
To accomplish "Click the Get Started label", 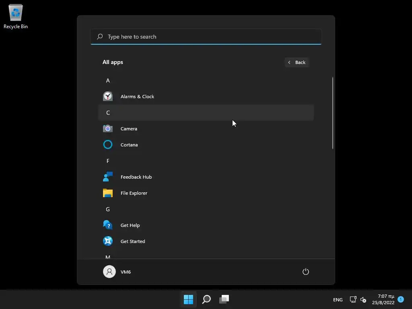I will pyautogui.click(x=133, y=241).
